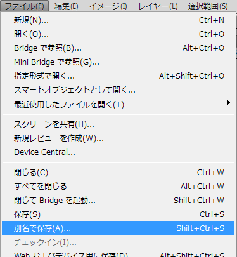Choose スクリーンを共有(H)... item
The width and height of the screenshot is (237, 257).
118,124
